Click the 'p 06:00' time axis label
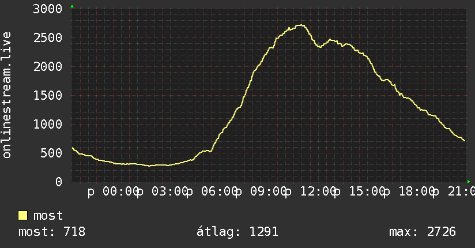The height and width of the screenshot is (248, 475). click(x=212, y=192)
